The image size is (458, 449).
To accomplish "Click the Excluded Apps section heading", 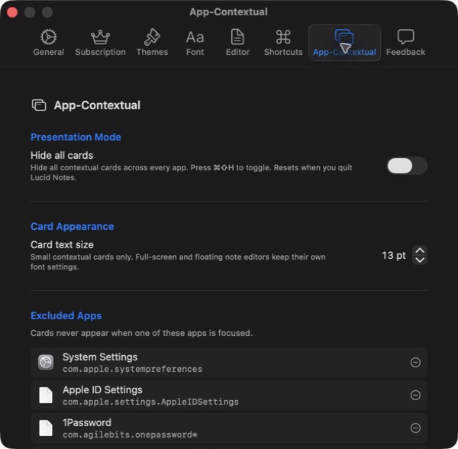I will 66,316.
